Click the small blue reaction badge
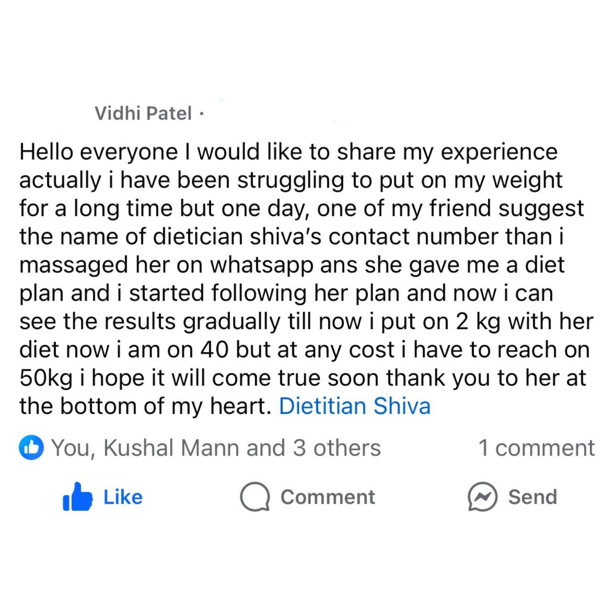Image resolution: width=616 pixels, height=616 pixels. coord(31,448)
